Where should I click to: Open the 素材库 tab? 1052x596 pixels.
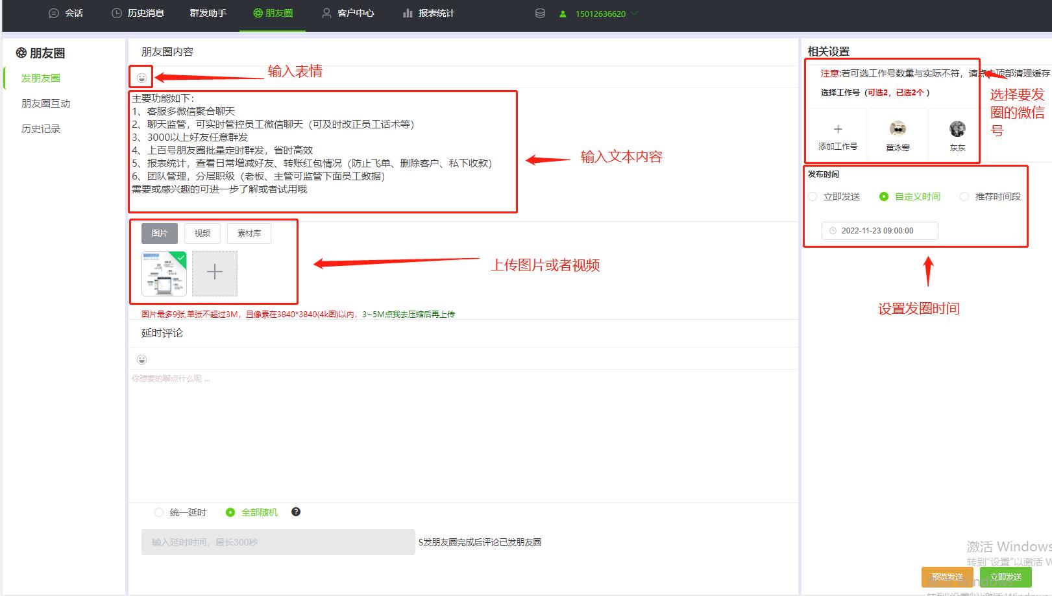tap(249, 233)
